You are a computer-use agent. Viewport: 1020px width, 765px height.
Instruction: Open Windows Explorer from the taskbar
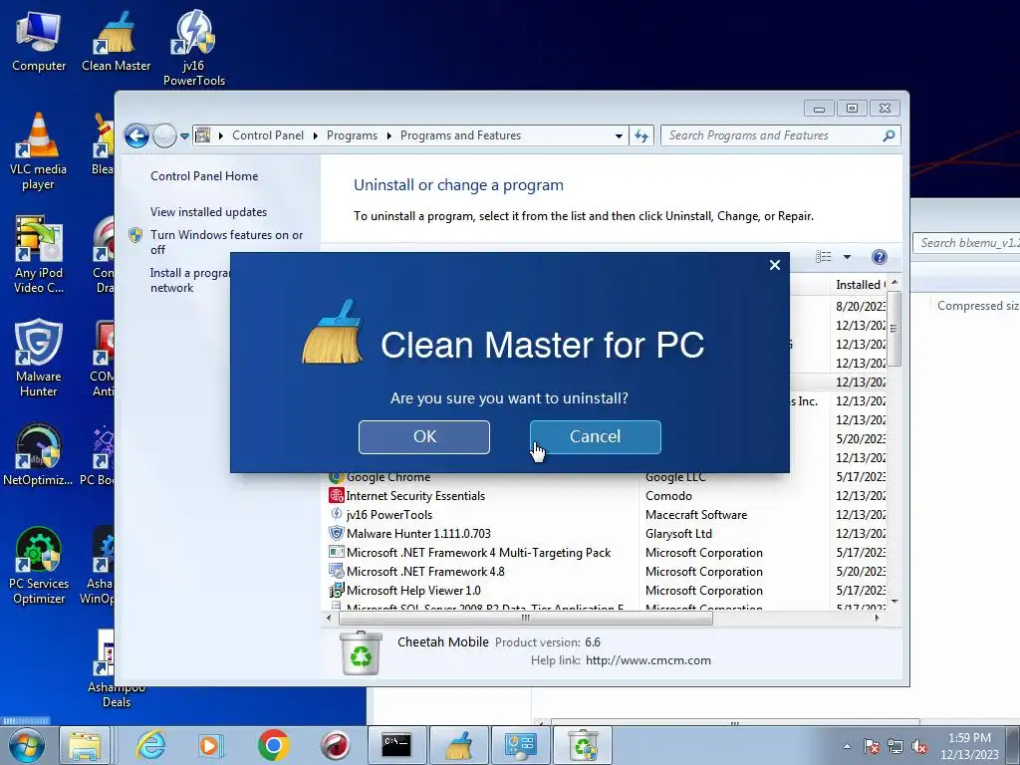(x=85, y=745)
